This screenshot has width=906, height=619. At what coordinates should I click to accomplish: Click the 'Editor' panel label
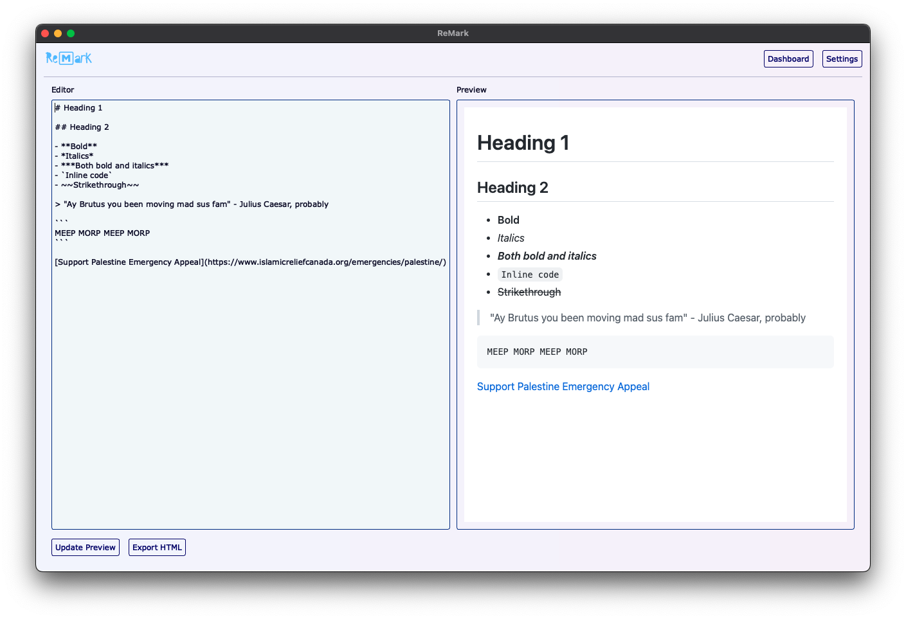coord(63,90)
